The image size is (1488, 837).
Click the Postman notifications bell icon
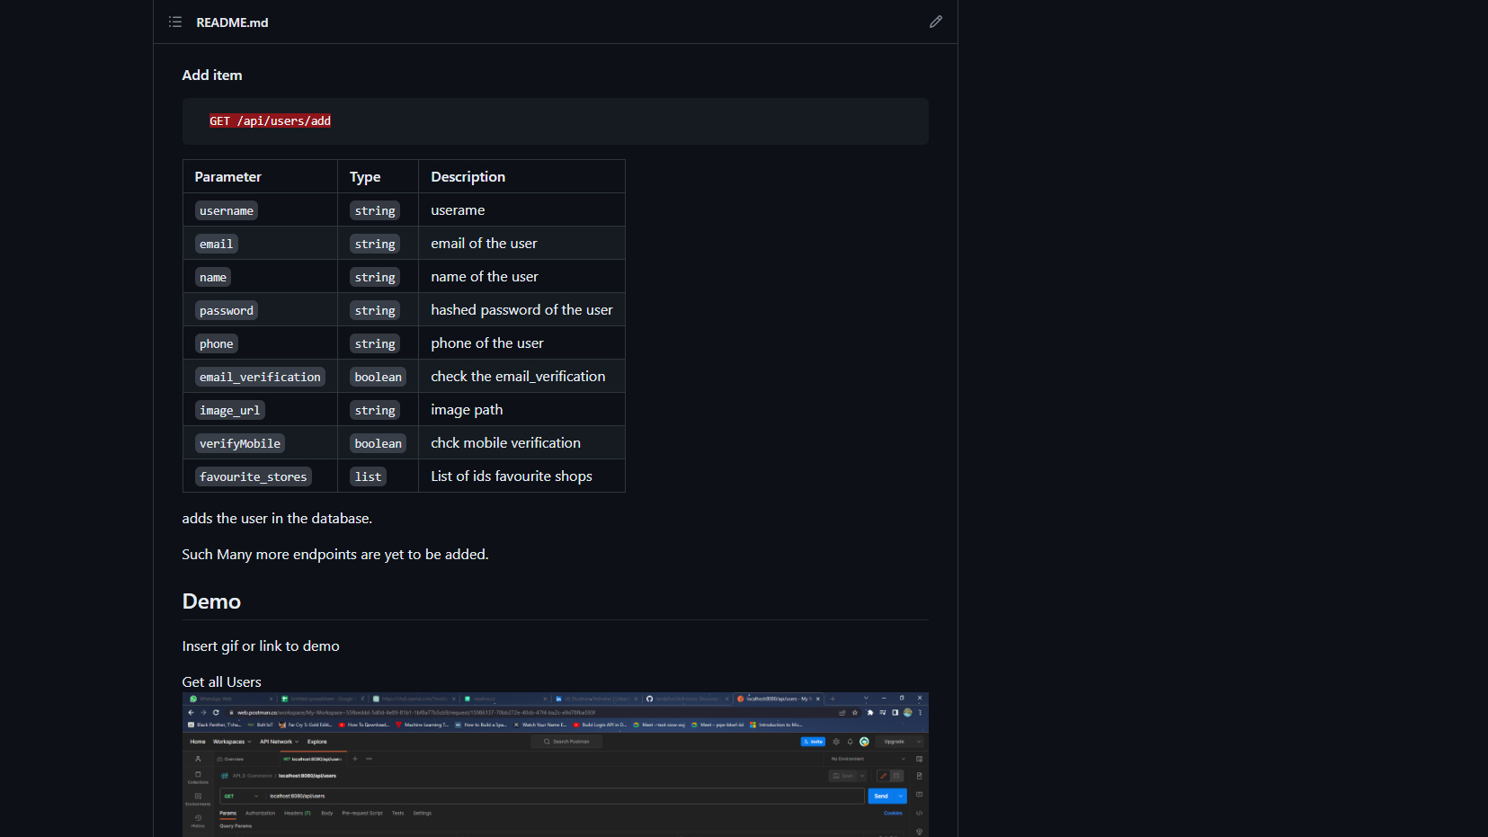point(850,742)
